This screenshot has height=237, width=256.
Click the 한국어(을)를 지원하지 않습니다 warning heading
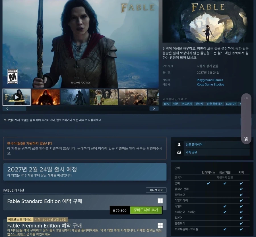30,143
